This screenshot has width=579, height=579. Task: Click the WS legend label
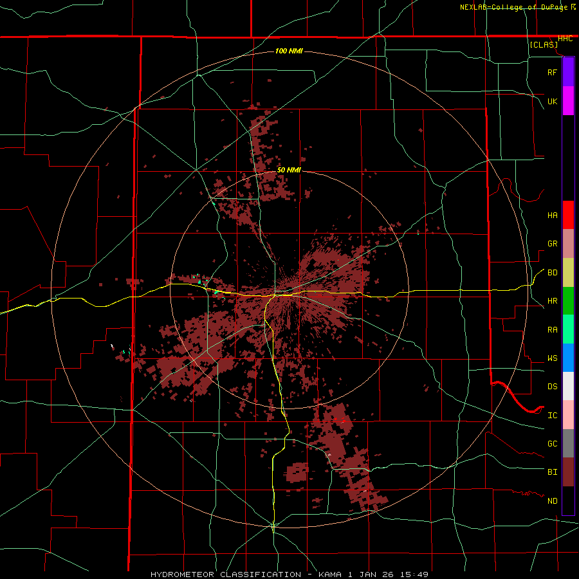click(552, 358)
